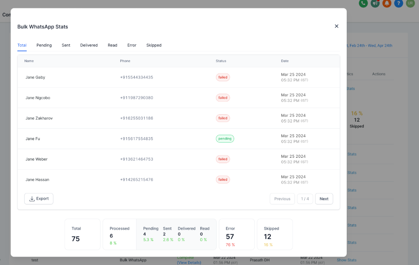This screenshot has width=419, height=265.
Task: Close the Bulk WhatsApp Stats dialog
Action: pyautogui.click(x=336, y=26)
